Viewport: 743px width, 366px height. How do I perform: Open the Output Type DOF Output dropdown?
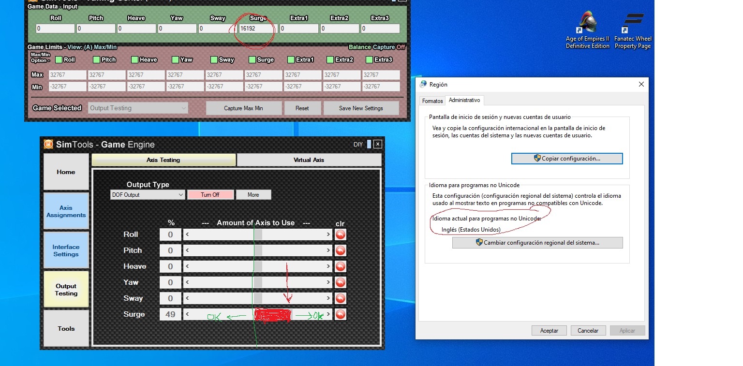pyautogui.click(x=148, y=195)
